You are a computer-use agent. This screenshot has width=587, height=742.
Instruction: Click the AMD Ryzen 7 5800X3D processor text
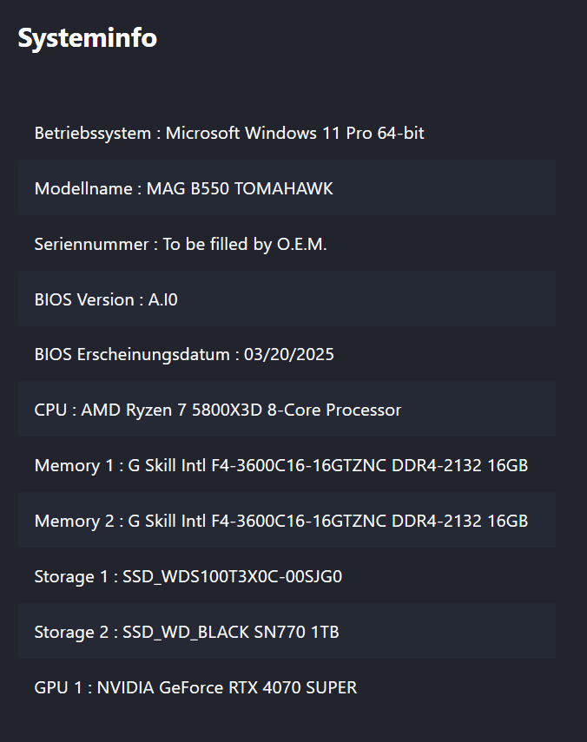click(x=241, y=410)
